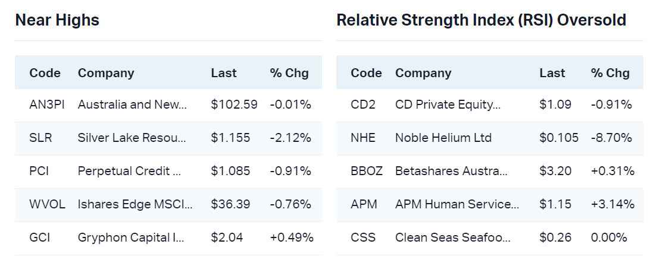
Task: Open Noble Helium Ltd company link
Action: pos(443,138)
